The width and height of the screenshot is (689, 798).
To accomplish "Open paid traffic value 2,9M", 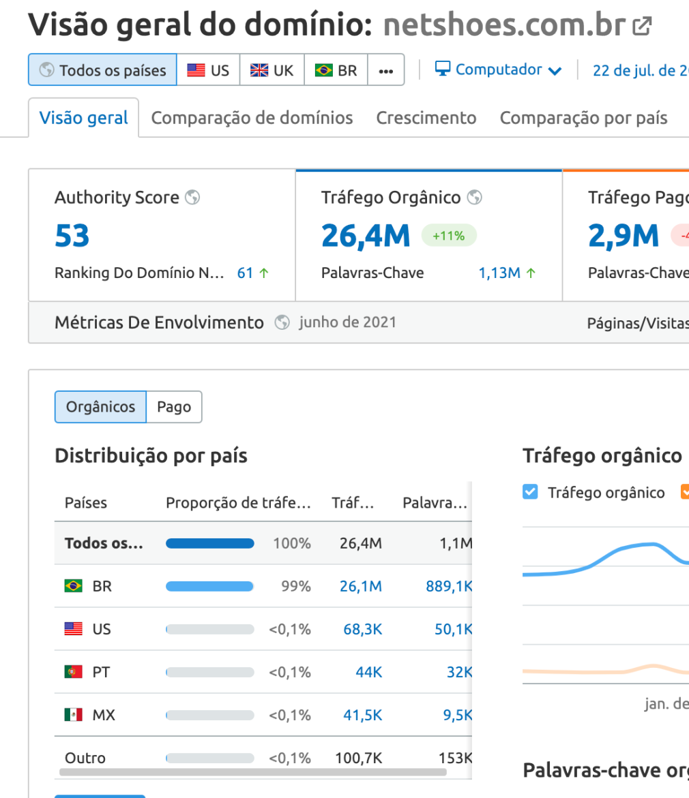I will [624, 236].
